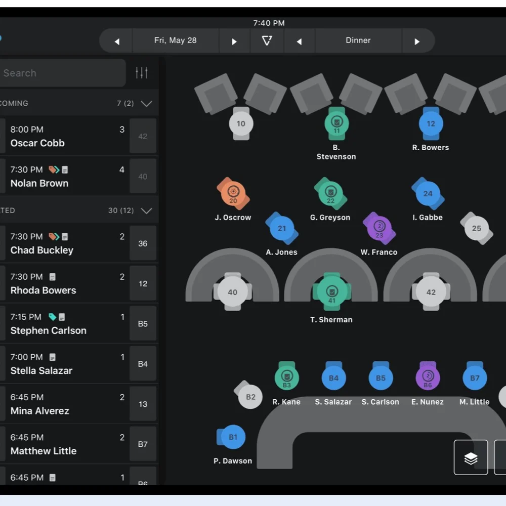Go back a shift using the left arrow
This screenshot has width=506, height=506.
[x=300, y=40]
